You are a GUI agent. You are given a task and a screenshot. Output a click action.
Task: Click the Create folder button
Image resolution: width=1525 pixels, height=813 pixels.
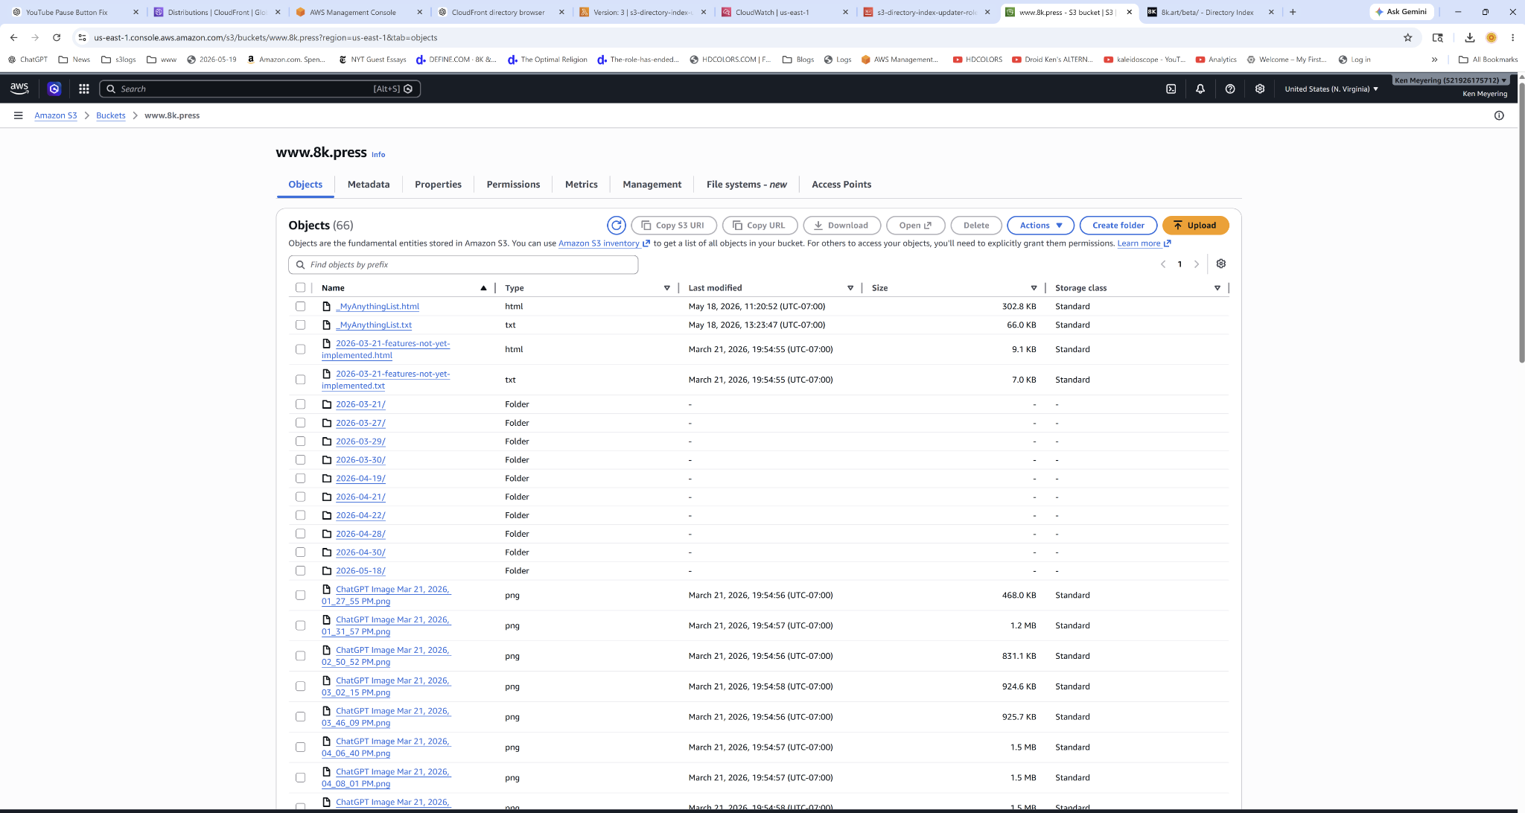click(x=1118, y=226)
